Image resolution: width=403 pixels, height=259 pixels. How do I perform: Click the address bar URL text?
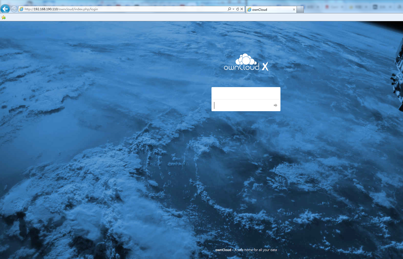(61, 9)
